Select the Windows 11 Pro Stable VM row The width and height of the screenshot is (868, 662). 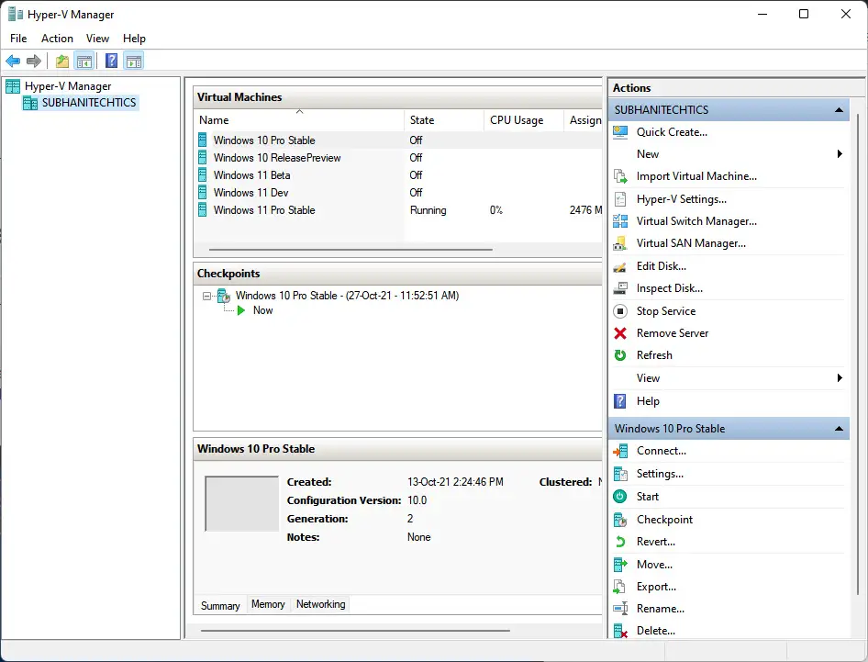(397, 210)
